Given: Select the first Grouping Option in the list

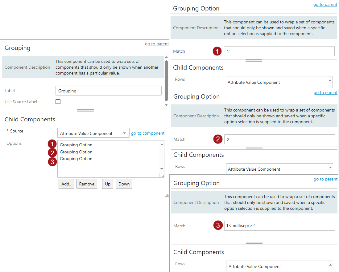Looking at the screenshot, I should click(x=76, y=145).
